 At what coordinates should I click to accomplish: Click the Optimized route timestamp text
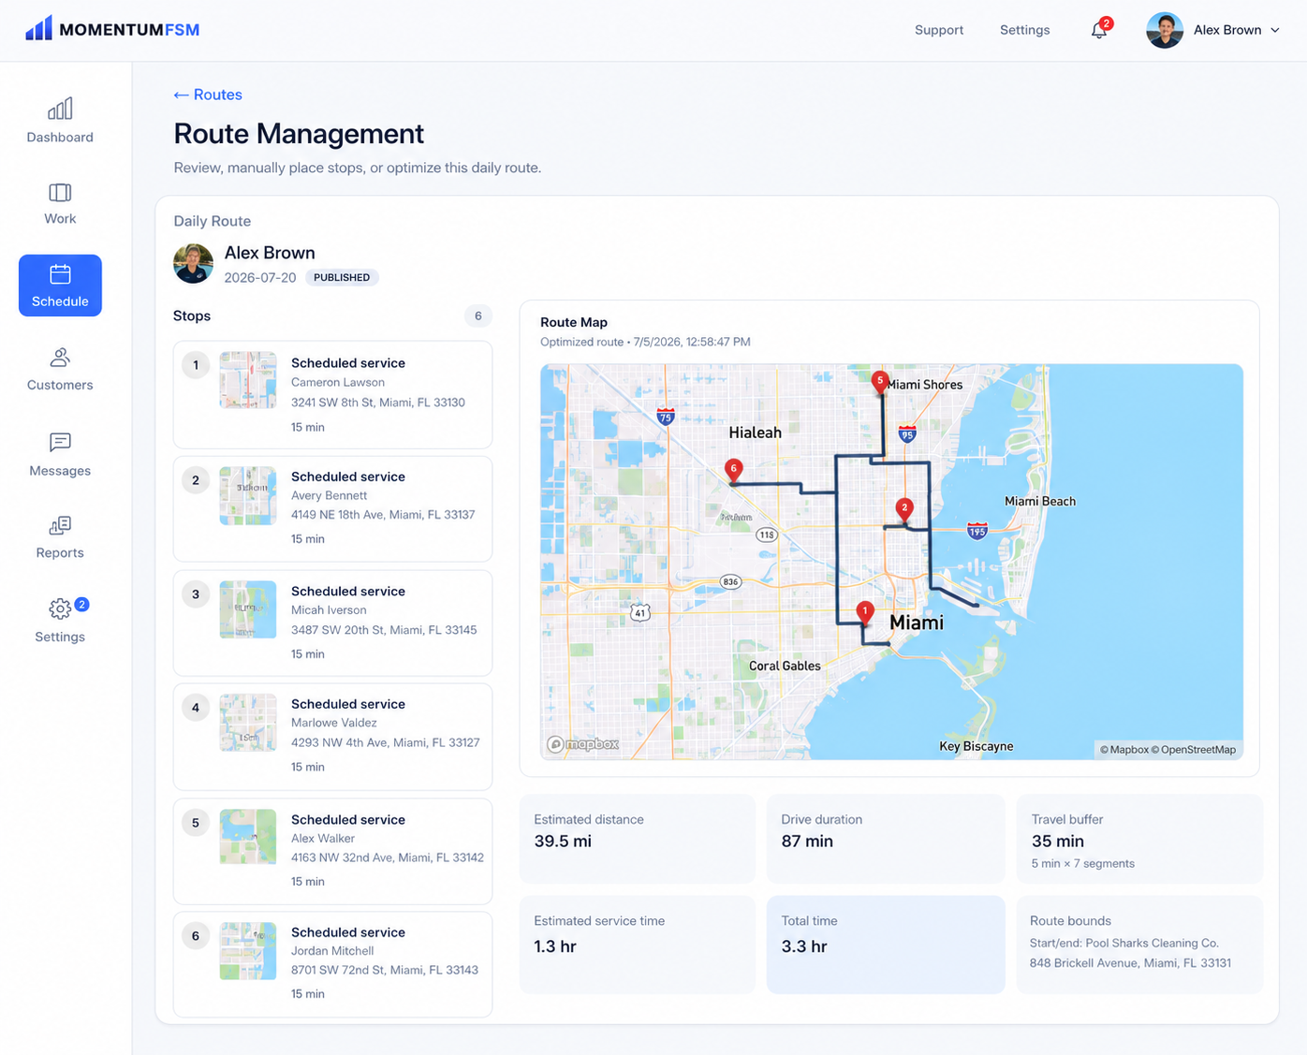[645, 342]
